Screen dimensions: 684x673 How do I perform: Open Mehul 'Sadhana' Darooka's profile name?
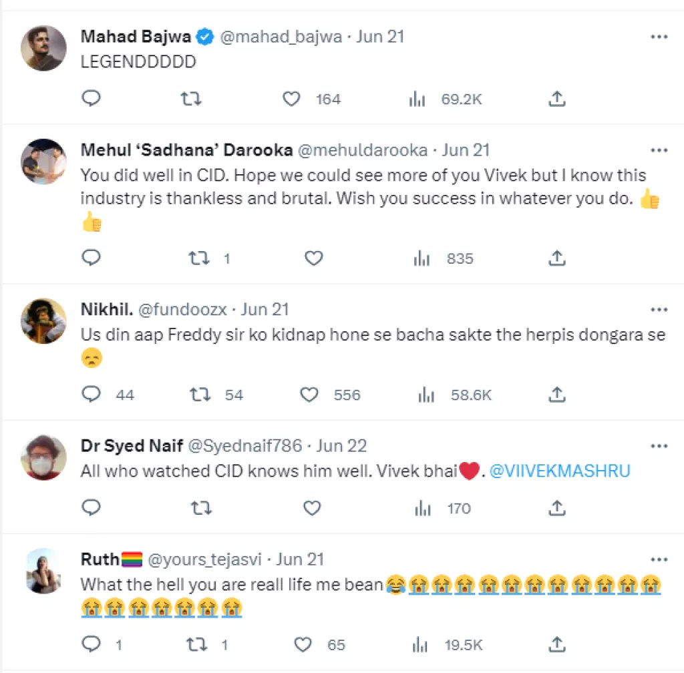coord(186,150)
